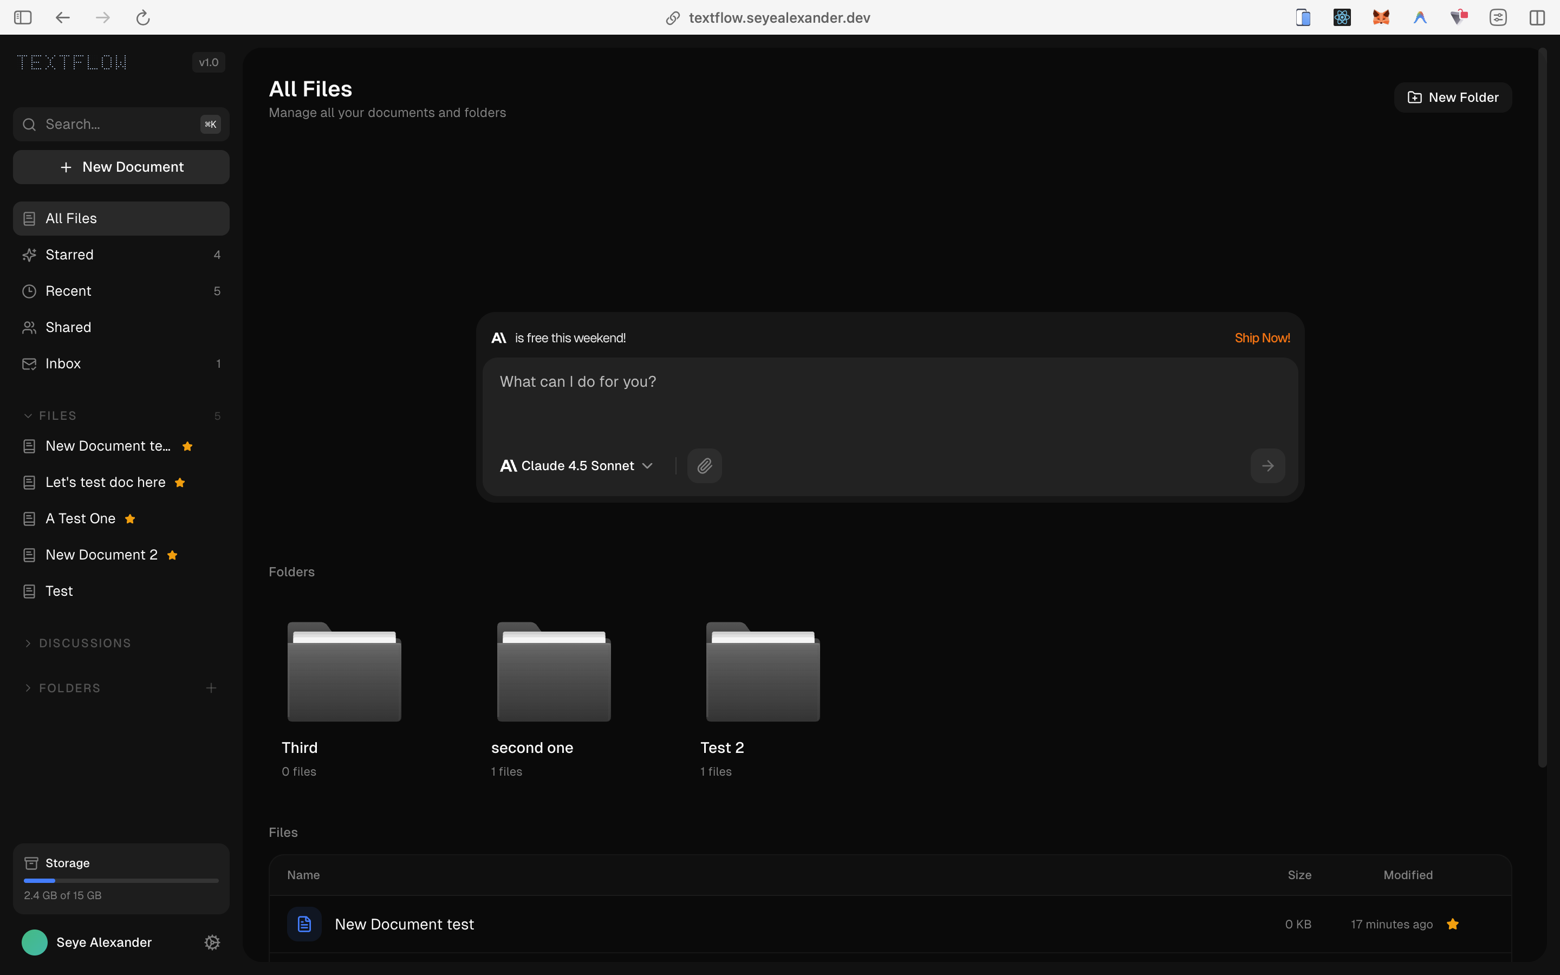Viewport: 1560px width, 975px height.
Task: Unstar the New Document 2 file
Action: click(x=172, y=555)
